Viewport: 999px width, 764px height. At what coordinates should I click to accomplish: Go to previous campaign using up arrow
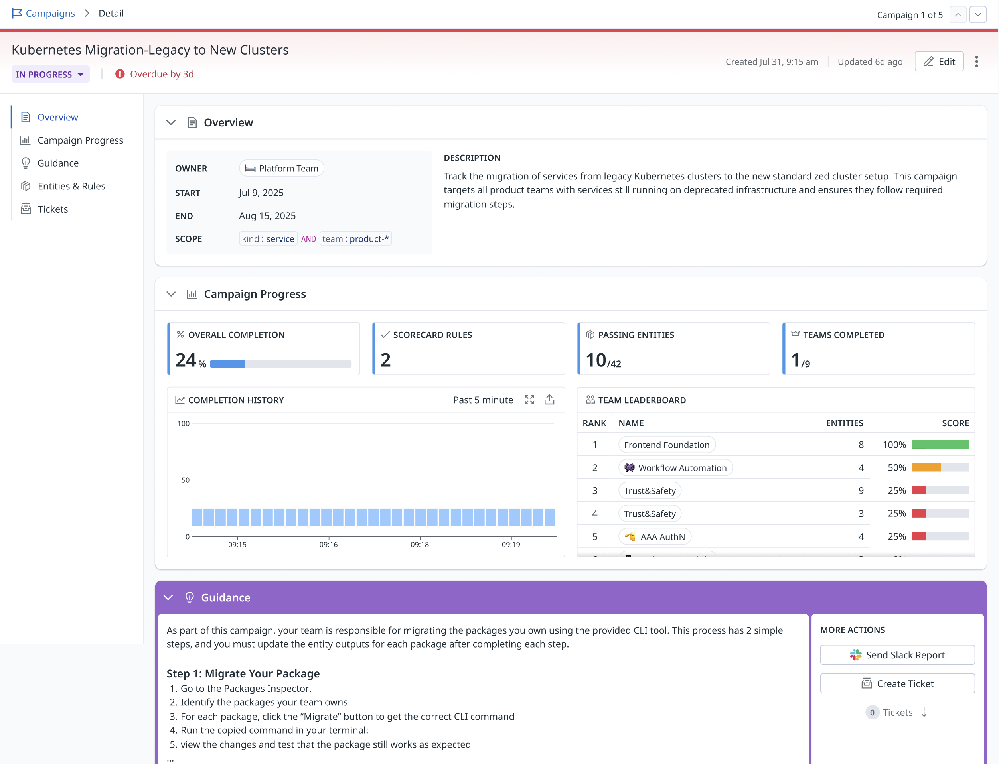point(958,14)
